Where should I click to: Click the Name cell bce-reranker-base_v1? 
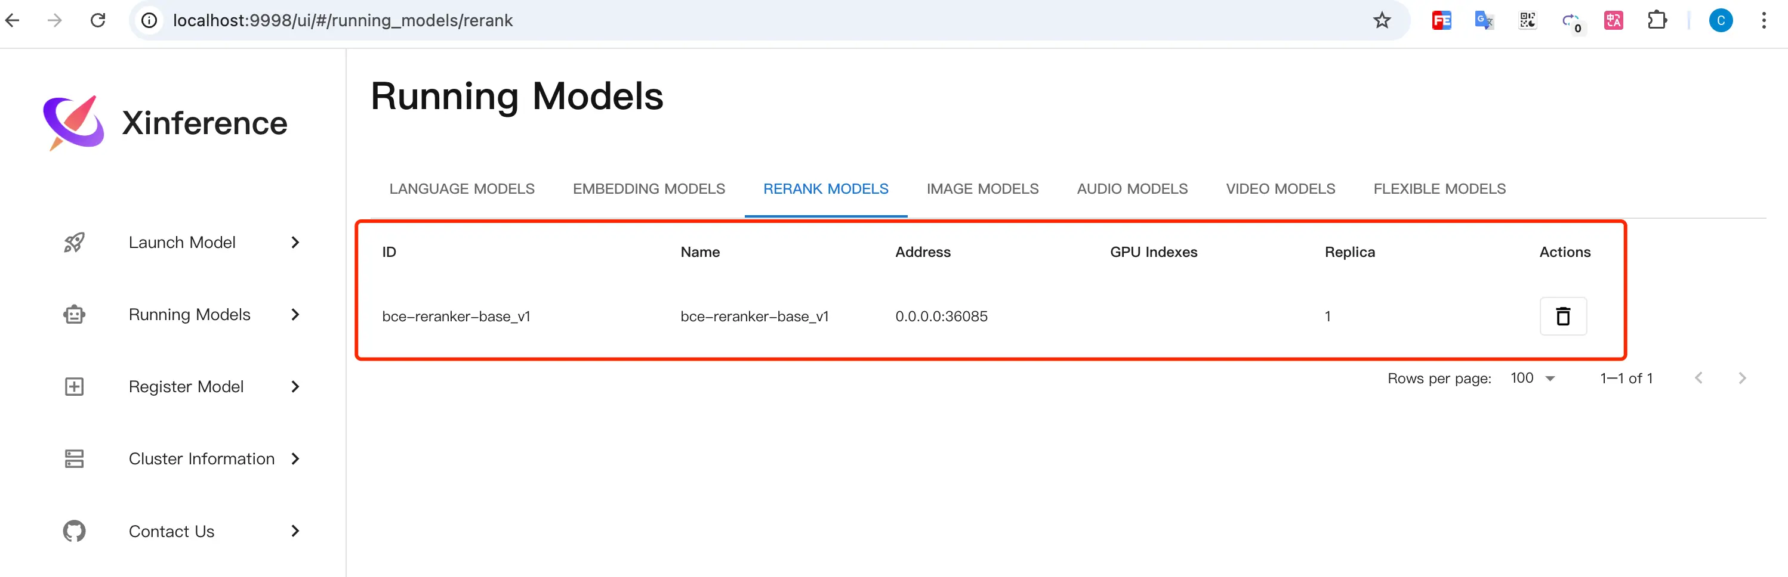coord(754,317)
